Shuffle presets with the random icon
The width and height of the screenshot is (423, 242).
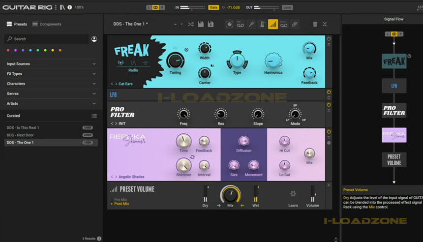[x=191, y=24]
